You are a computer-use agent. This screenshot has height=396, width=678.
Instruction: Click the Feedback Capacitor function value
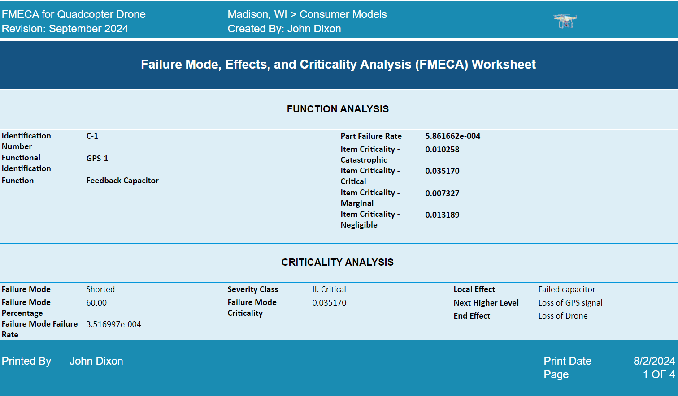tap(122, 181)
